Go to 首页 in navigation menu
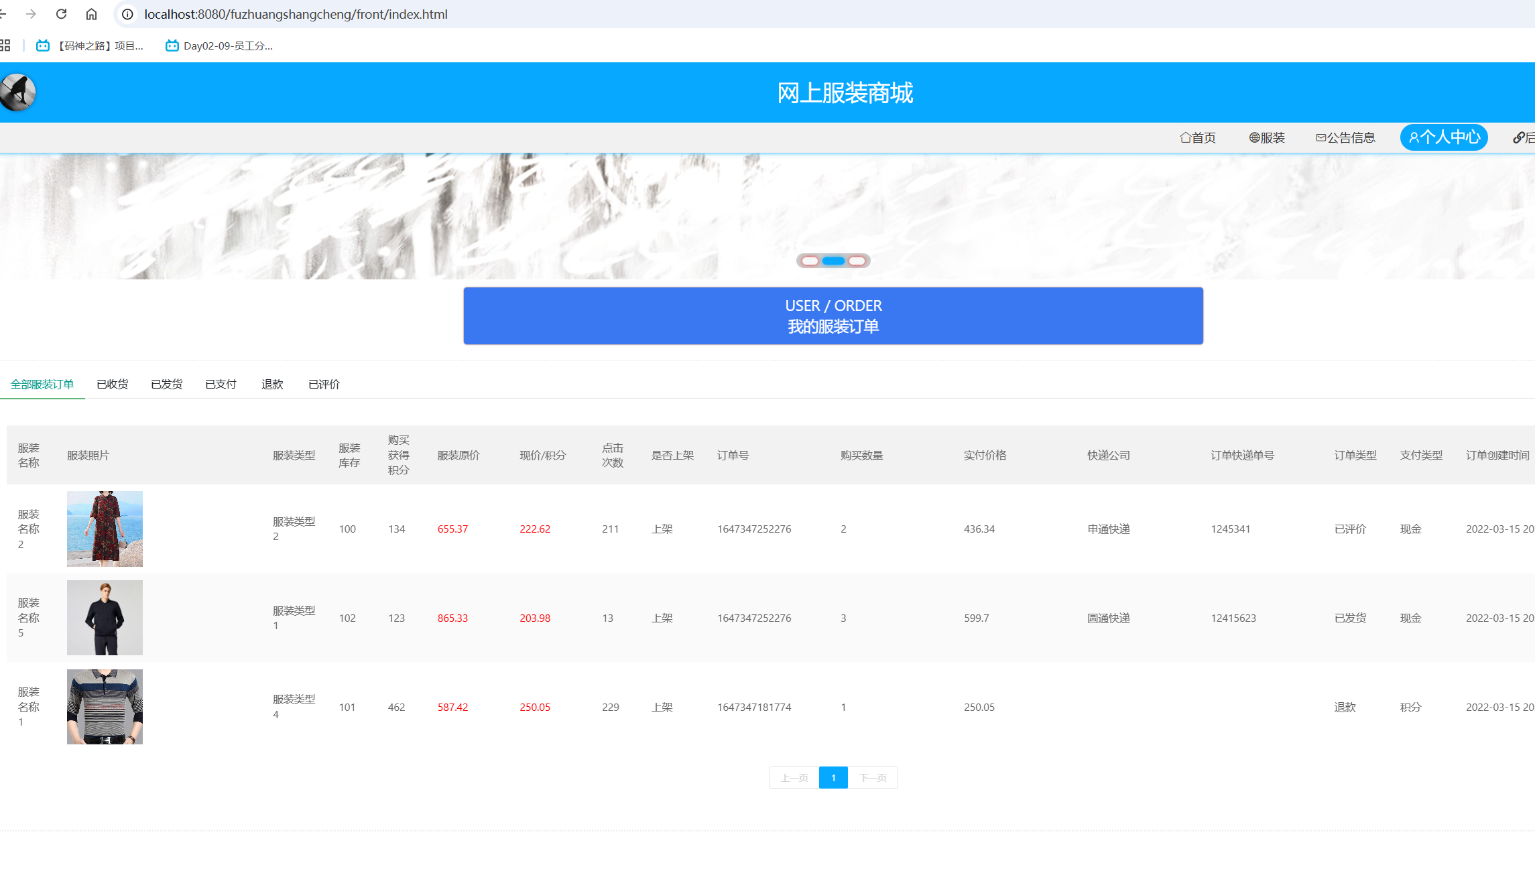The width and height of the screenshot is (1535, 871). 1198,137
